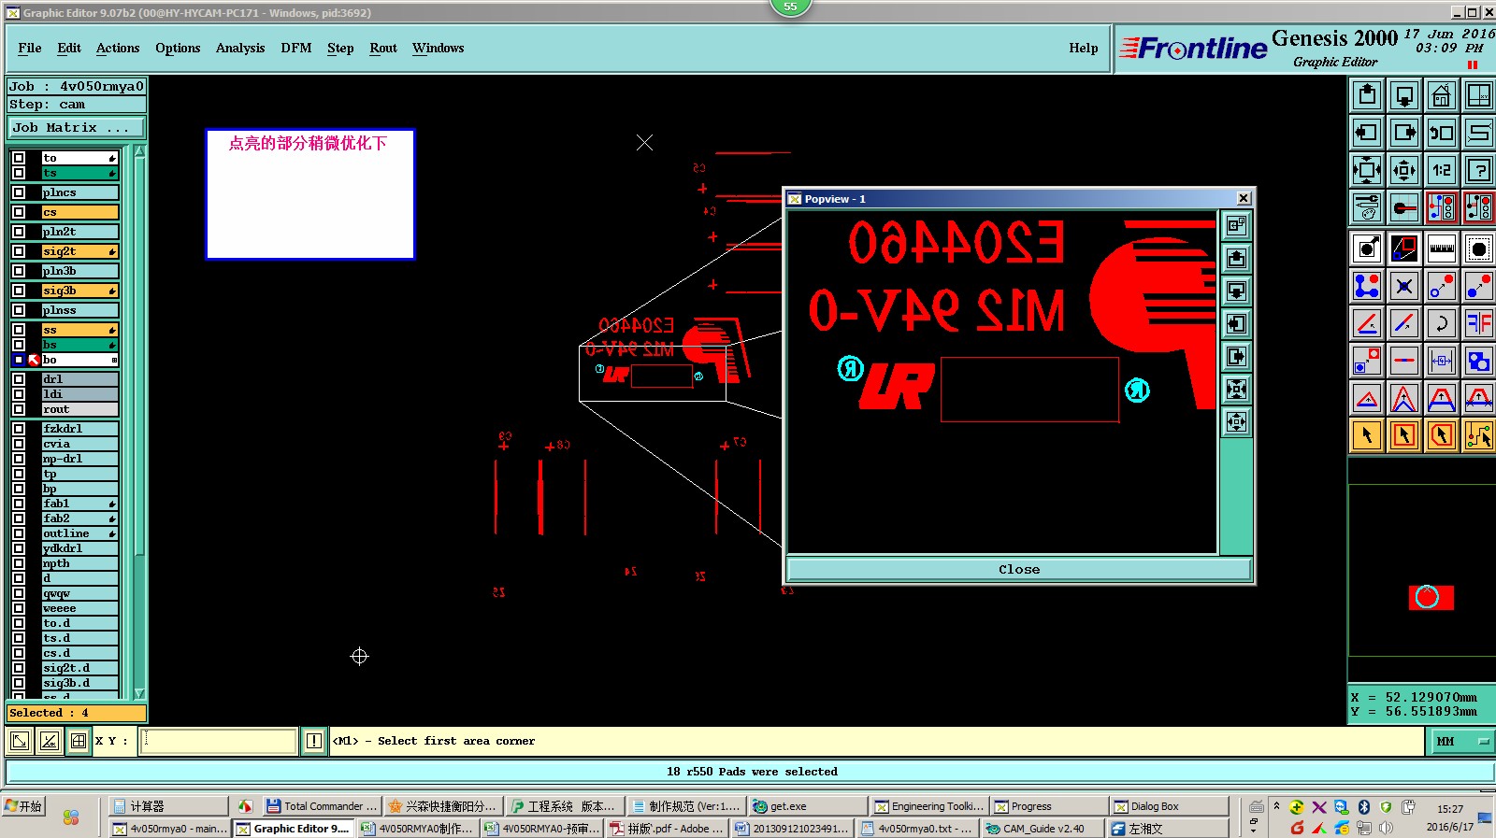Screen dimensions: 1496x838
Task: Open the Help menu
Action: tap(1084, 48)
